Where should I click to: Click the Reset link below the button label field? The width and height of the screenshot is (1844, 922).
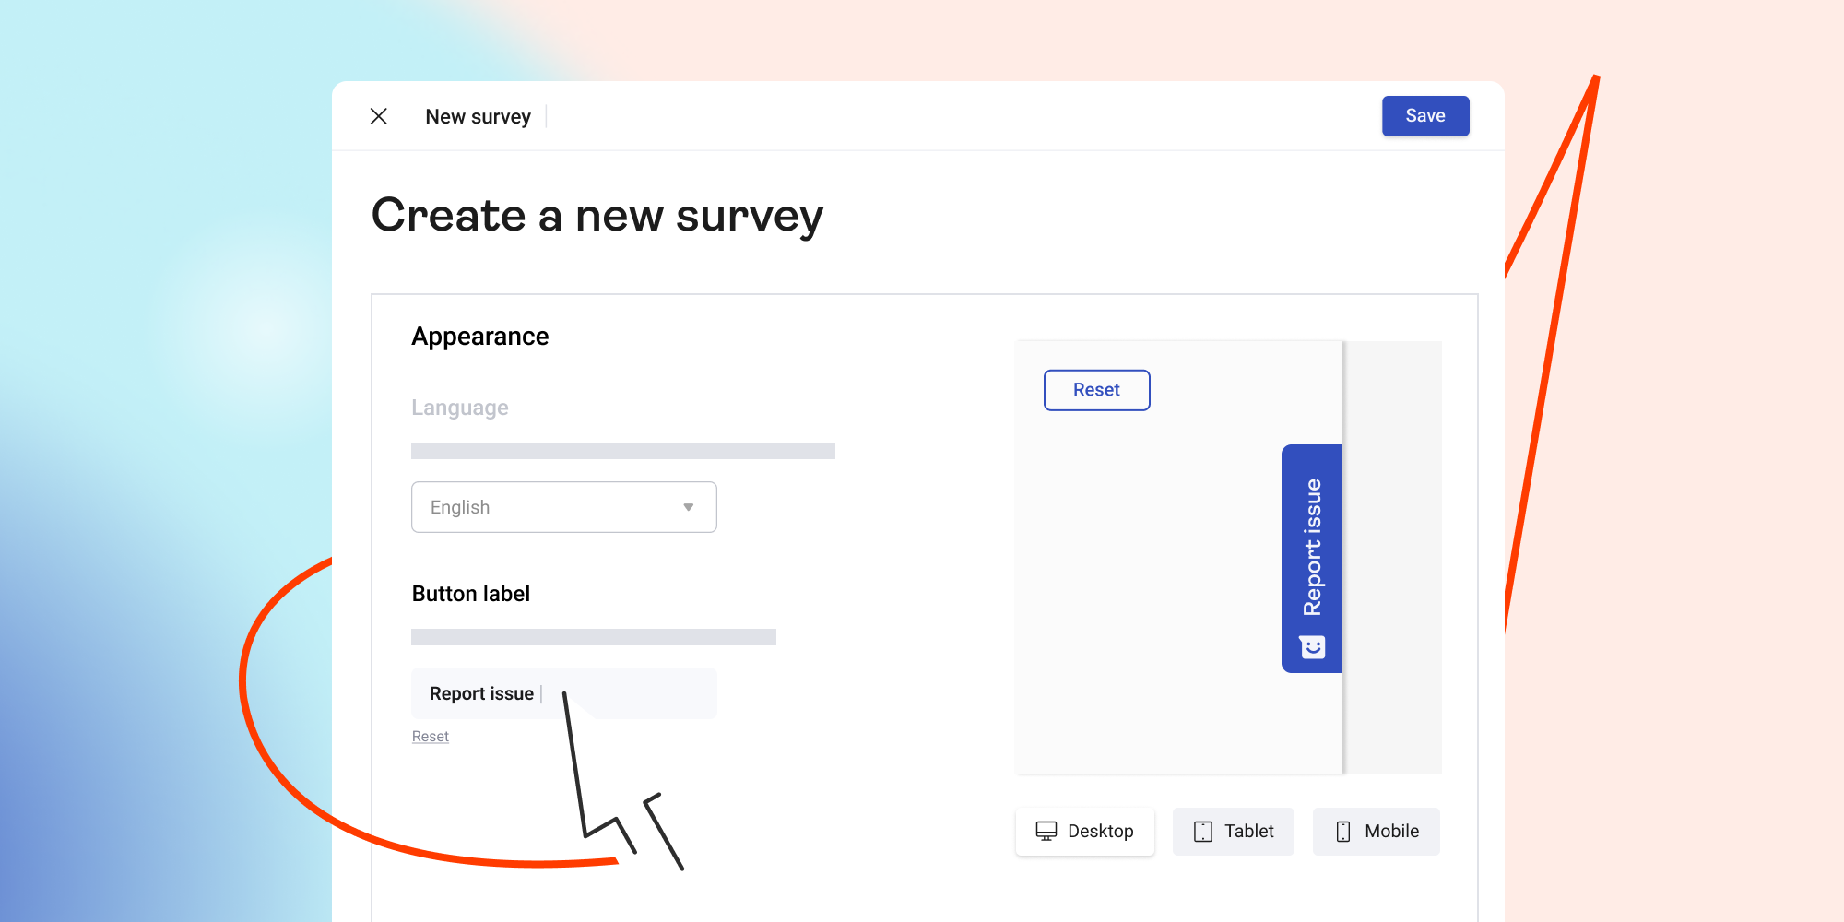pos(430,736)
